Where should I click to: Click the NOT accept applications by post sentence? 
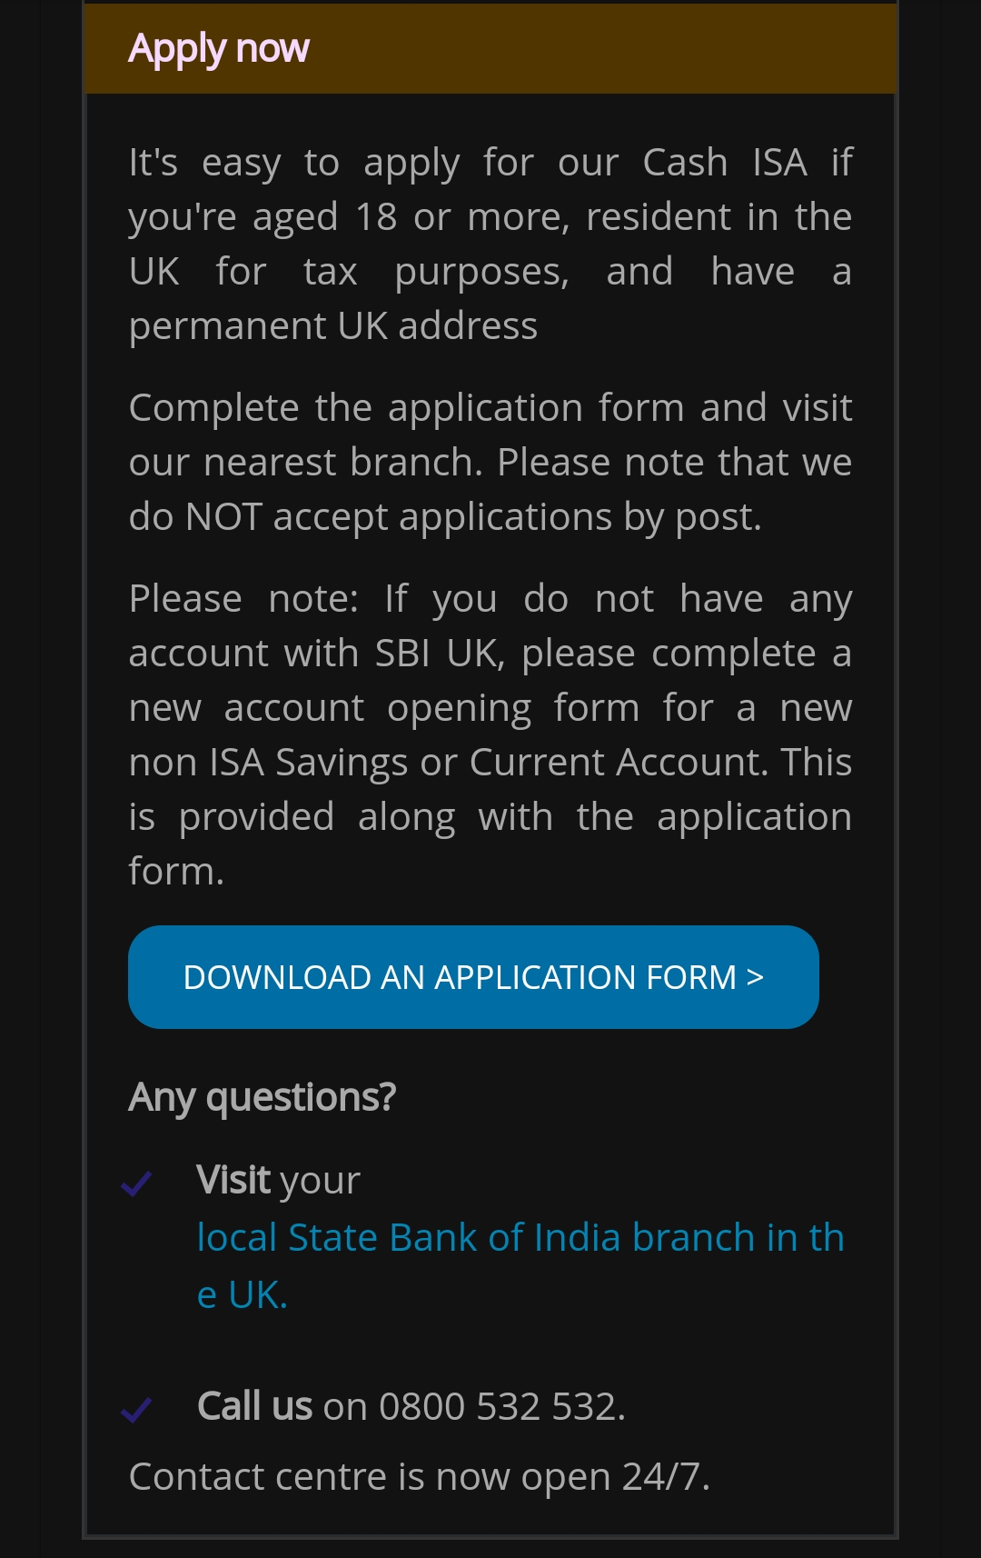(473, 516)
